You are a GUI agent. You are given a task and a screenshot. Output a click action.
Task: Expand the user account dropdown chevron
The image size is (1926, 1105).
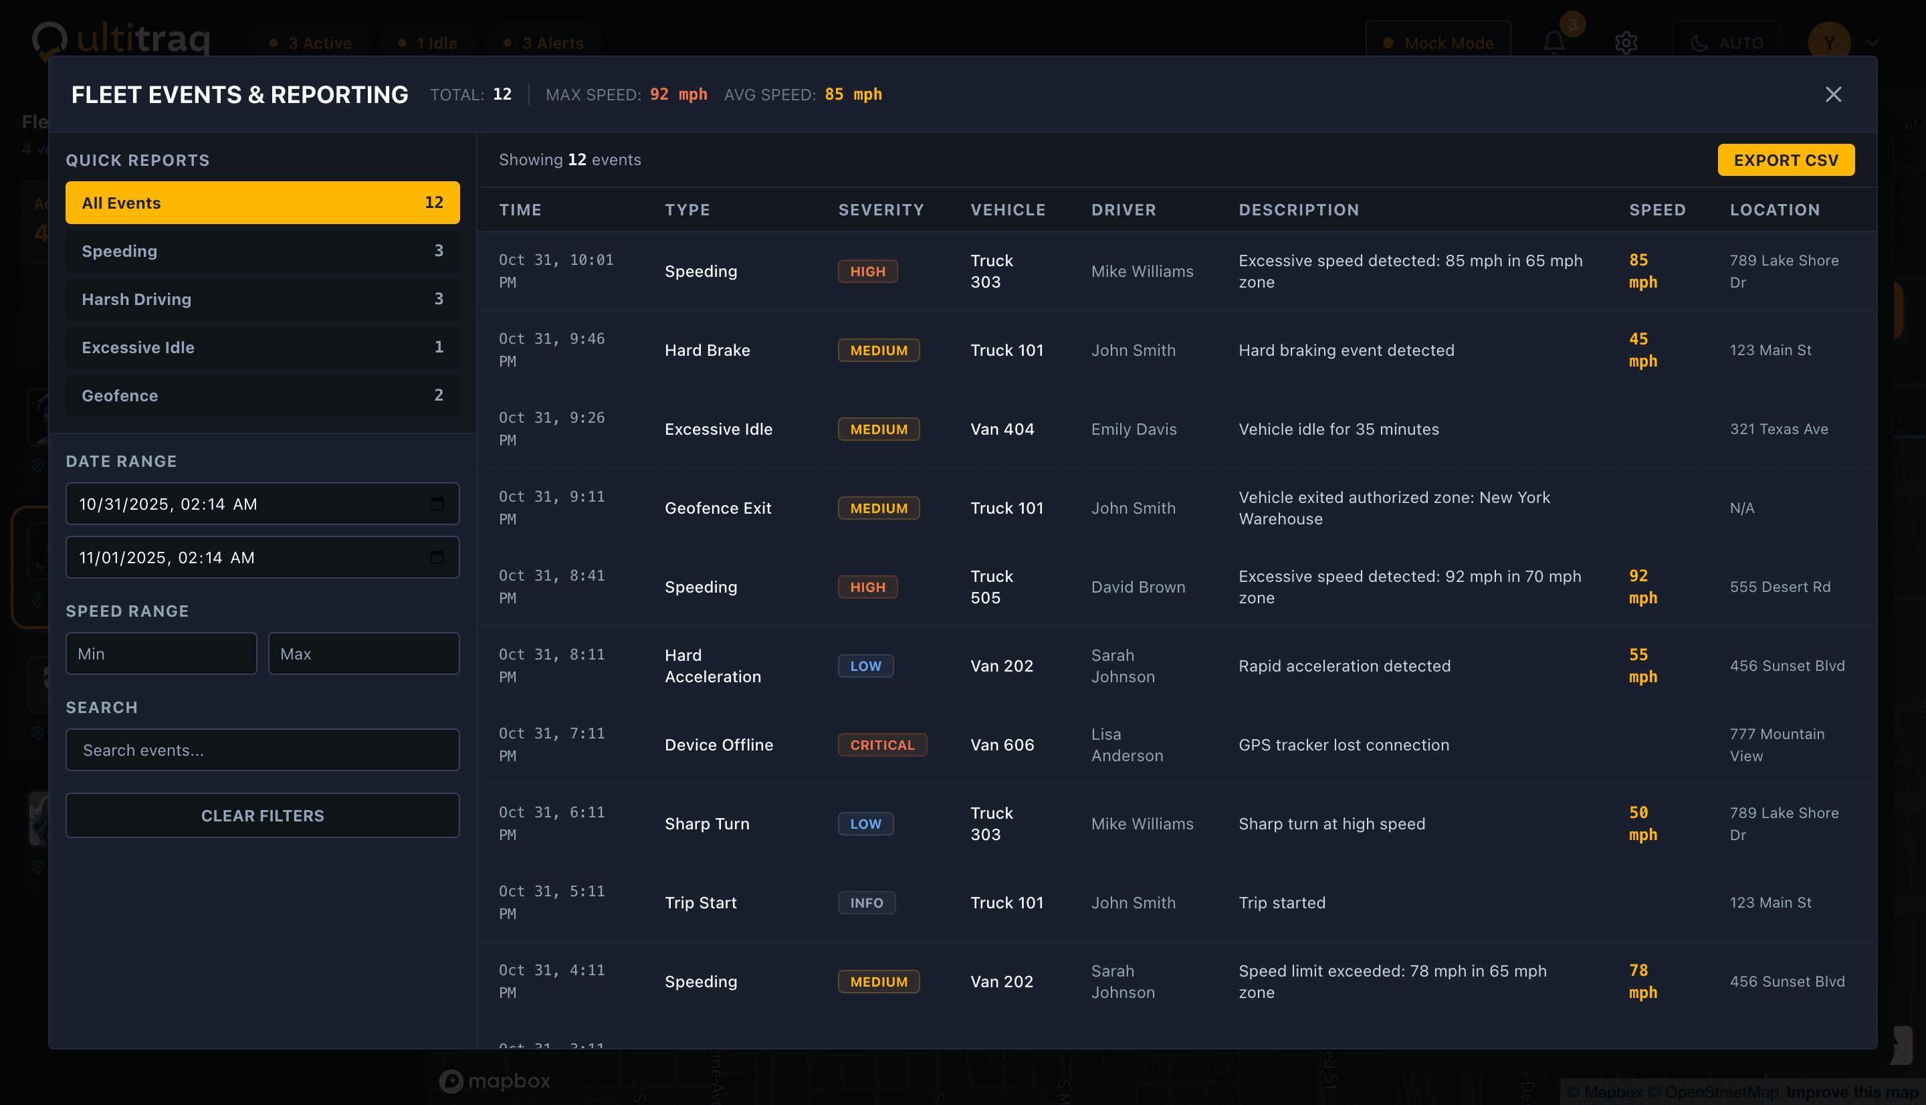click(x=1872, y=43)
